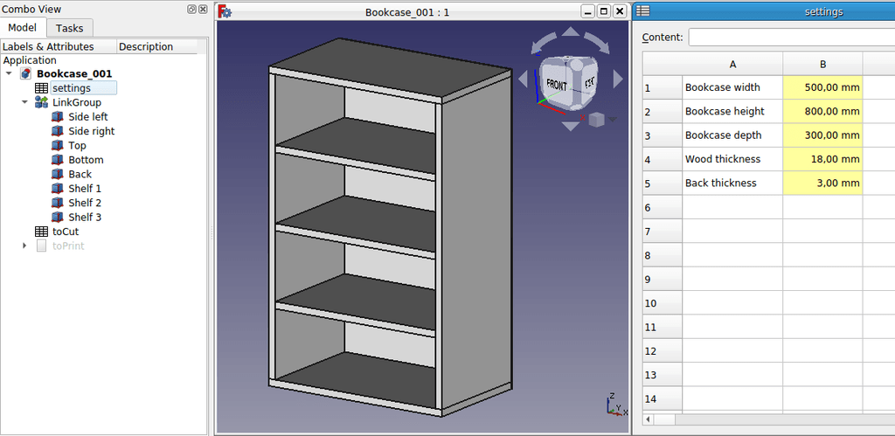The height and width of the screenshot is (436, 895).
Task: Rotate view with cube's right arrow
Action: coord(618,79)
